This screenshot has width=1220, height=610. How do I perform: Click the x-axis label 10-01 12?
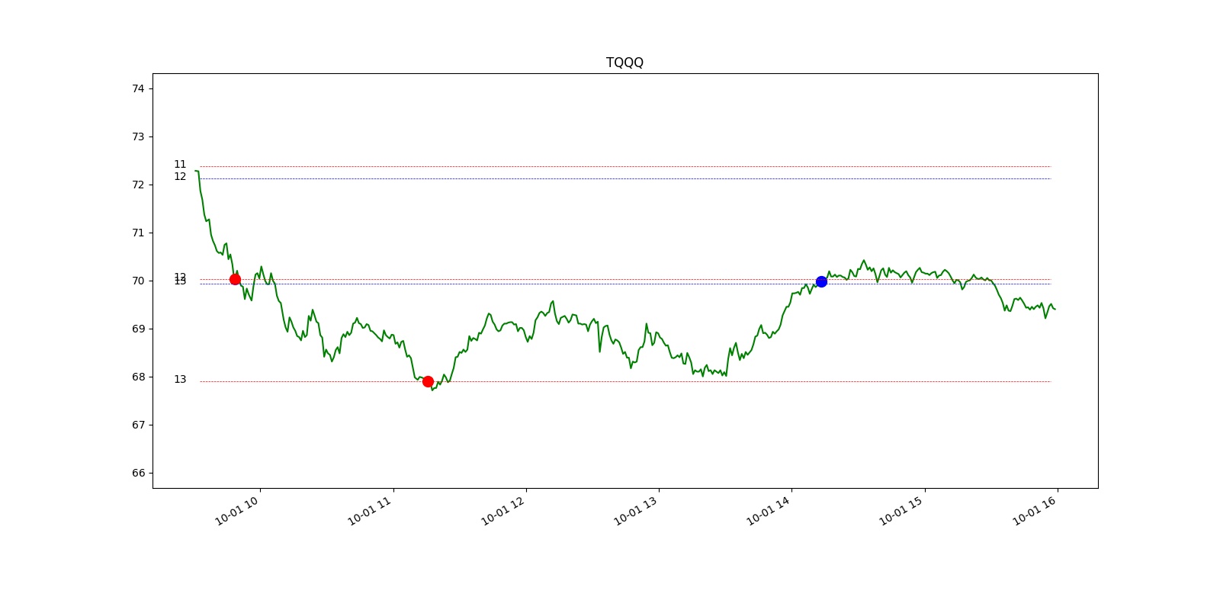504,510
